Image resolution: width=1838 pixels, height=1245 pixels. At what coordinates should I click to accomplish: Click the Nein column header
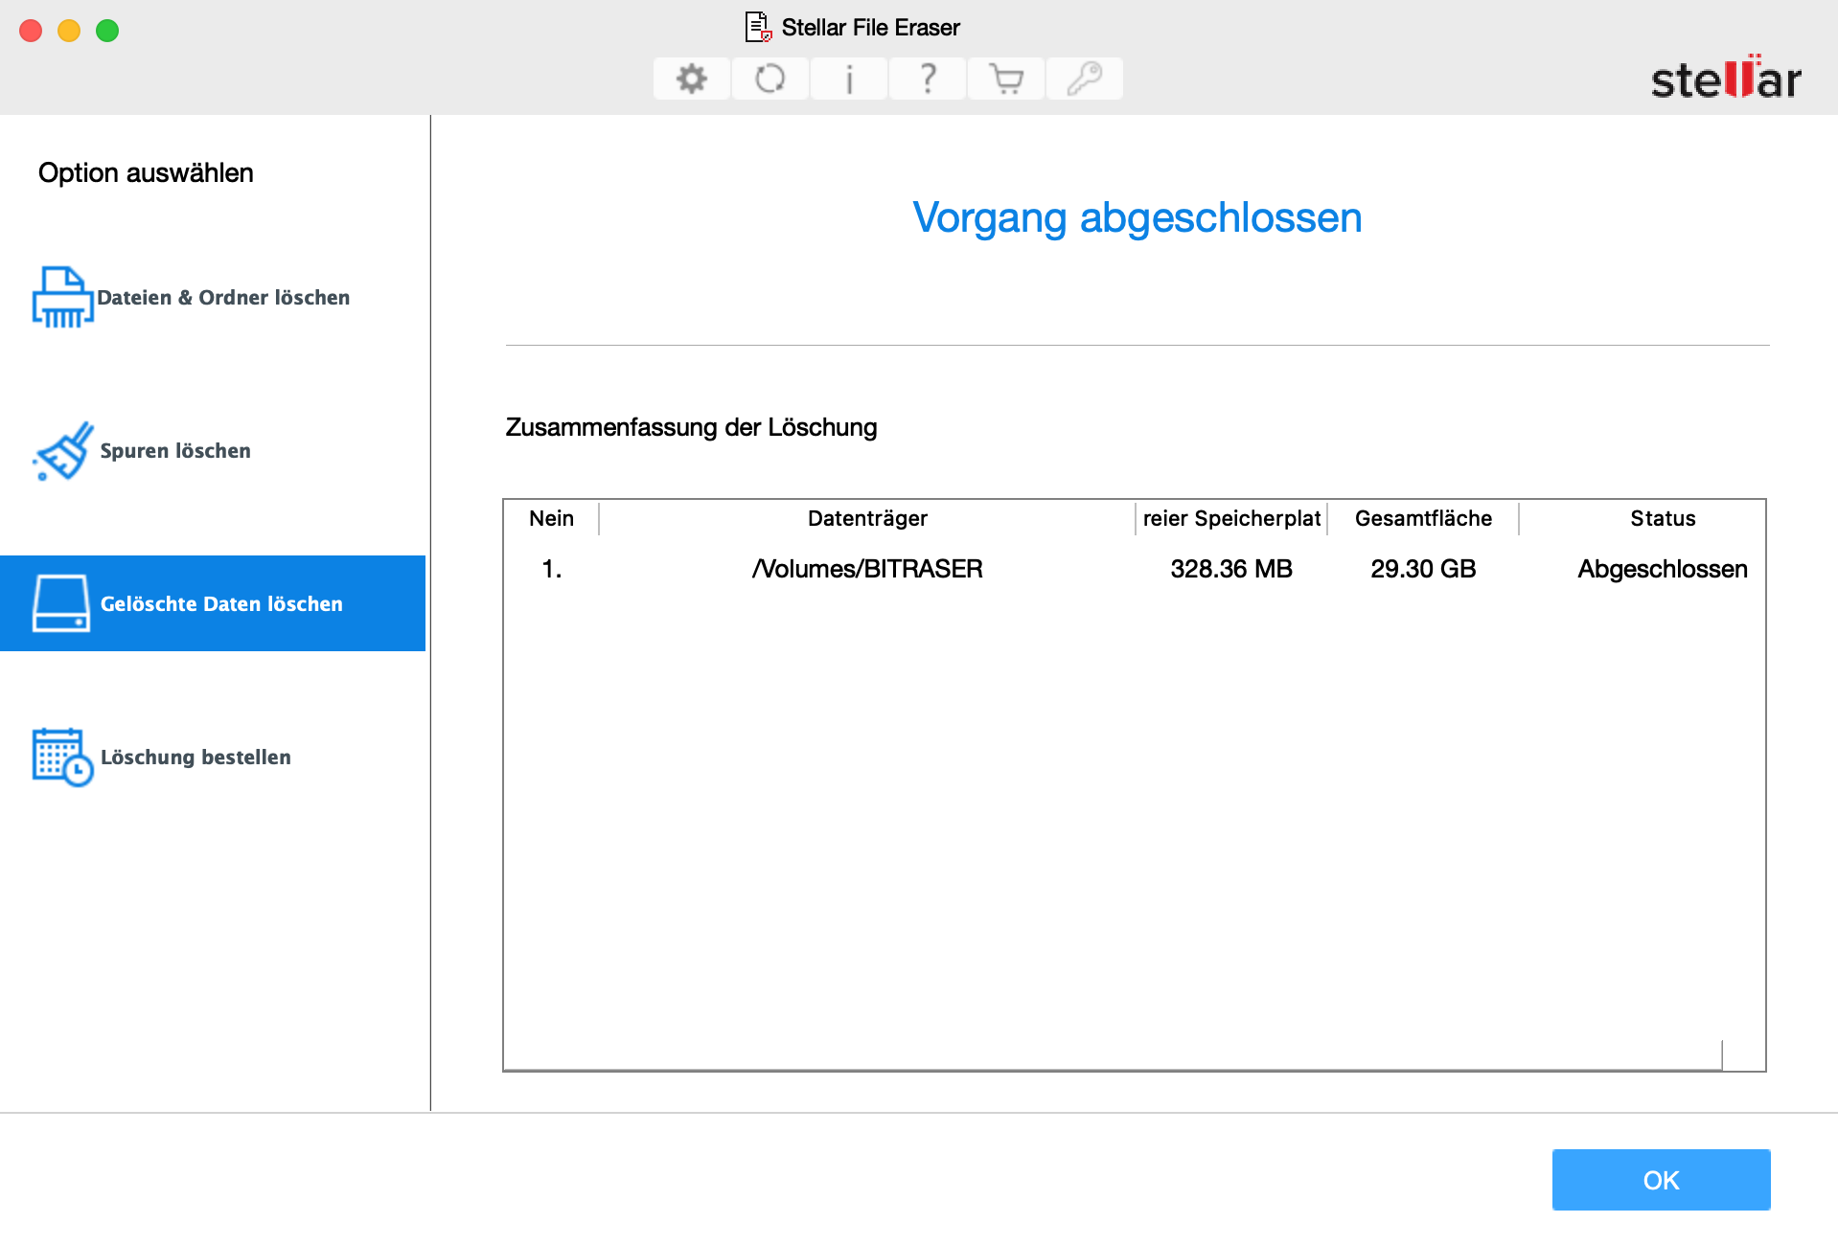tap(552, 518)
